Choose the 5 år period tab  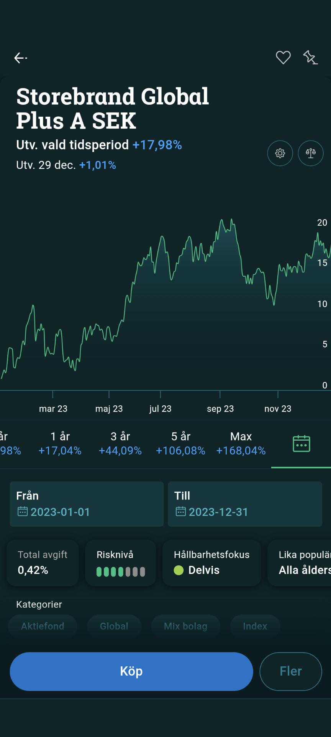pos(180,443)
